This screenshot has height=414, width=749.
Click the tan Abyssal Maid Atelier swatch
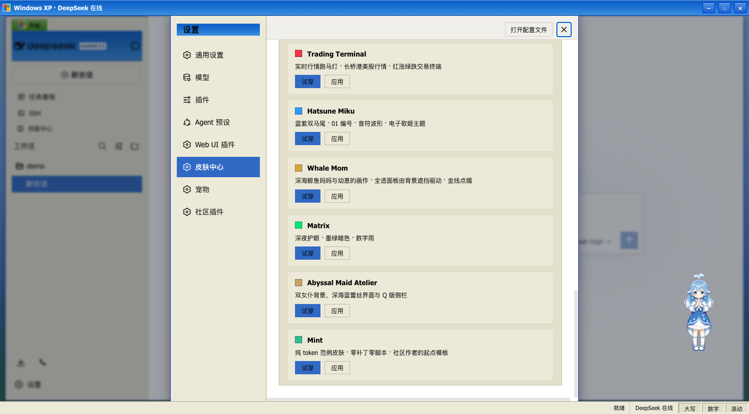coord(299,282)
